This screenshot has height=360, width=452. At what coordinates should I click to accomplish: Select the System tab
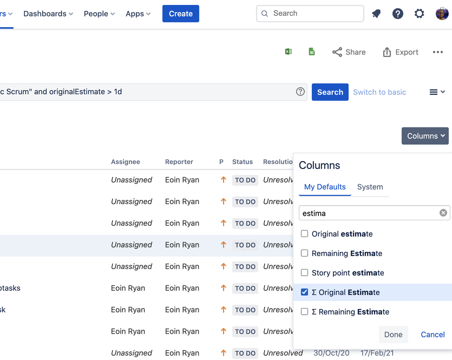click(370, 187)
